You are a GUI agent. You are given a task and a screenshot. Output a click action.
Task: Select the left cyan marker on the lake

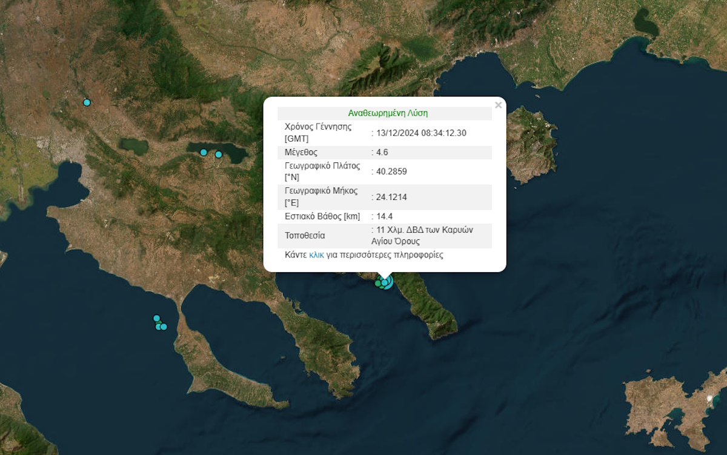coord(204,152)
